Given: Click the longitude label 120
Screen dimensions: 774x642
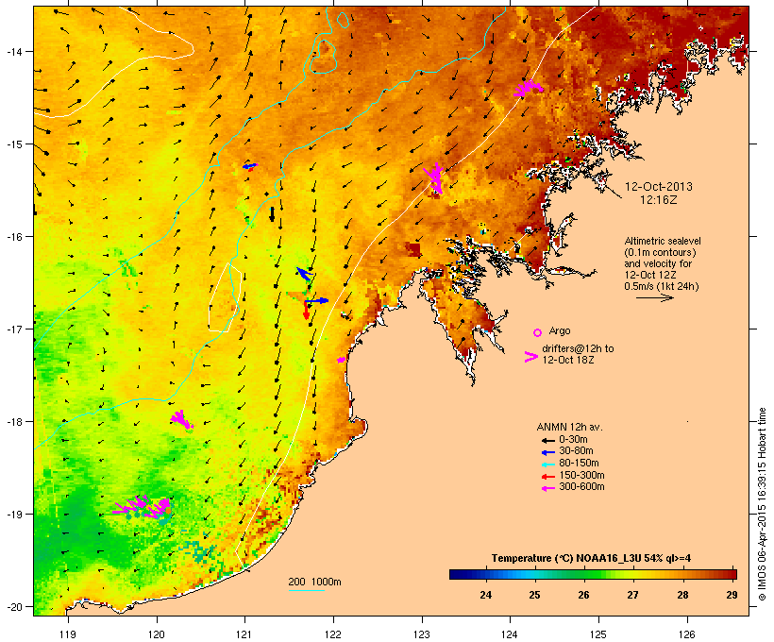Looking at the screenshot, I should point(157,634).
